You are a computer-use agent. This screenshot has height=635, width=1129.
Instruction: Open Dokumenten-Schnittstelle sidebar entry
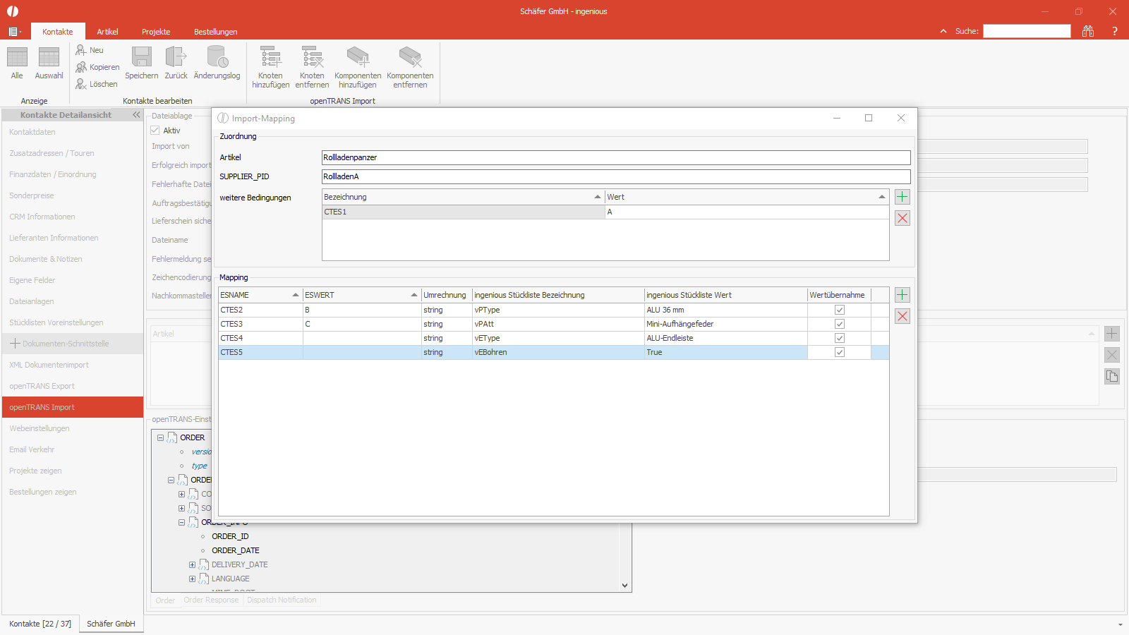click(73, 344)
